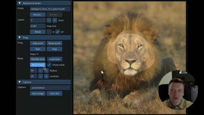Select the Fixed area mask button
This screenshot has height=115, width=204.
[x=55, y=59]
